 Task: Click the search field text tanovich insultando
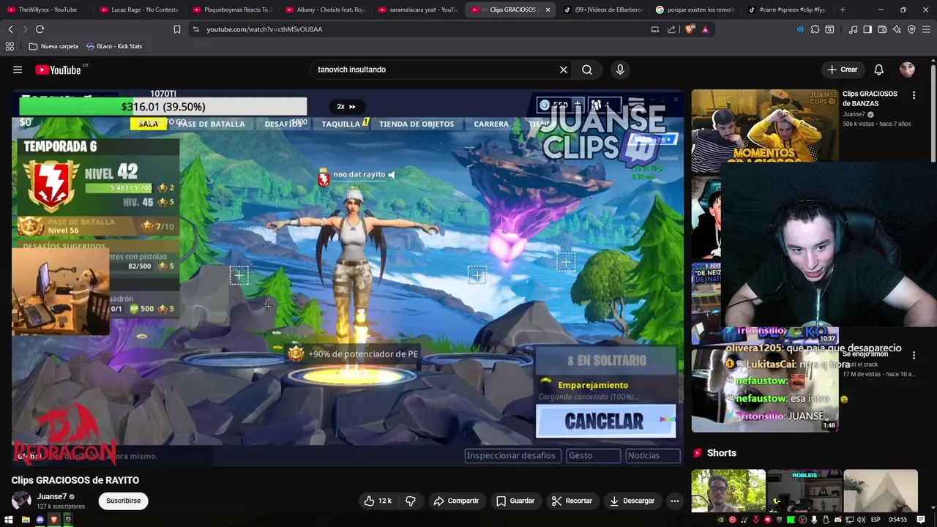[351, 70]
